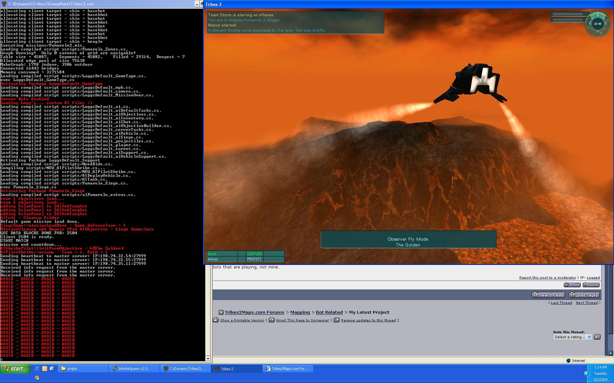Click the Tribes 2 game window title bar
The height and width of the screenshot is (383, 614).
coord(408,4)
